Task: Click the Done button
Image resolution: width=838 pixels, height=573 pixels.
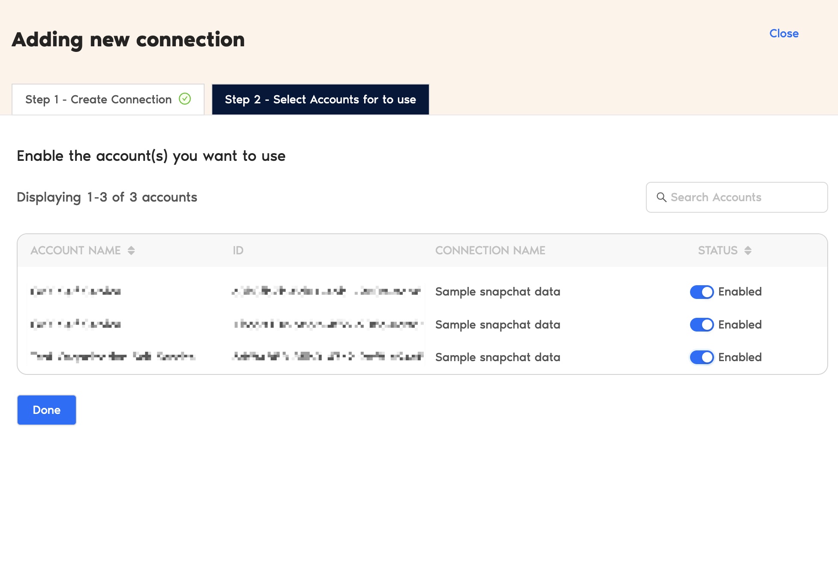Action: 47,410
